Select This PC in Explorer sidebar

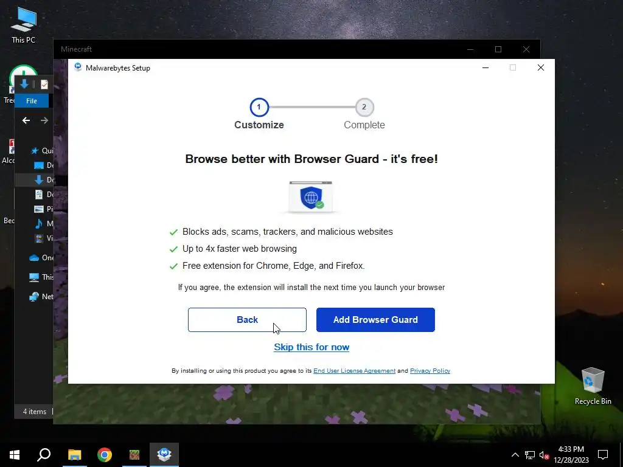[41, 277]
